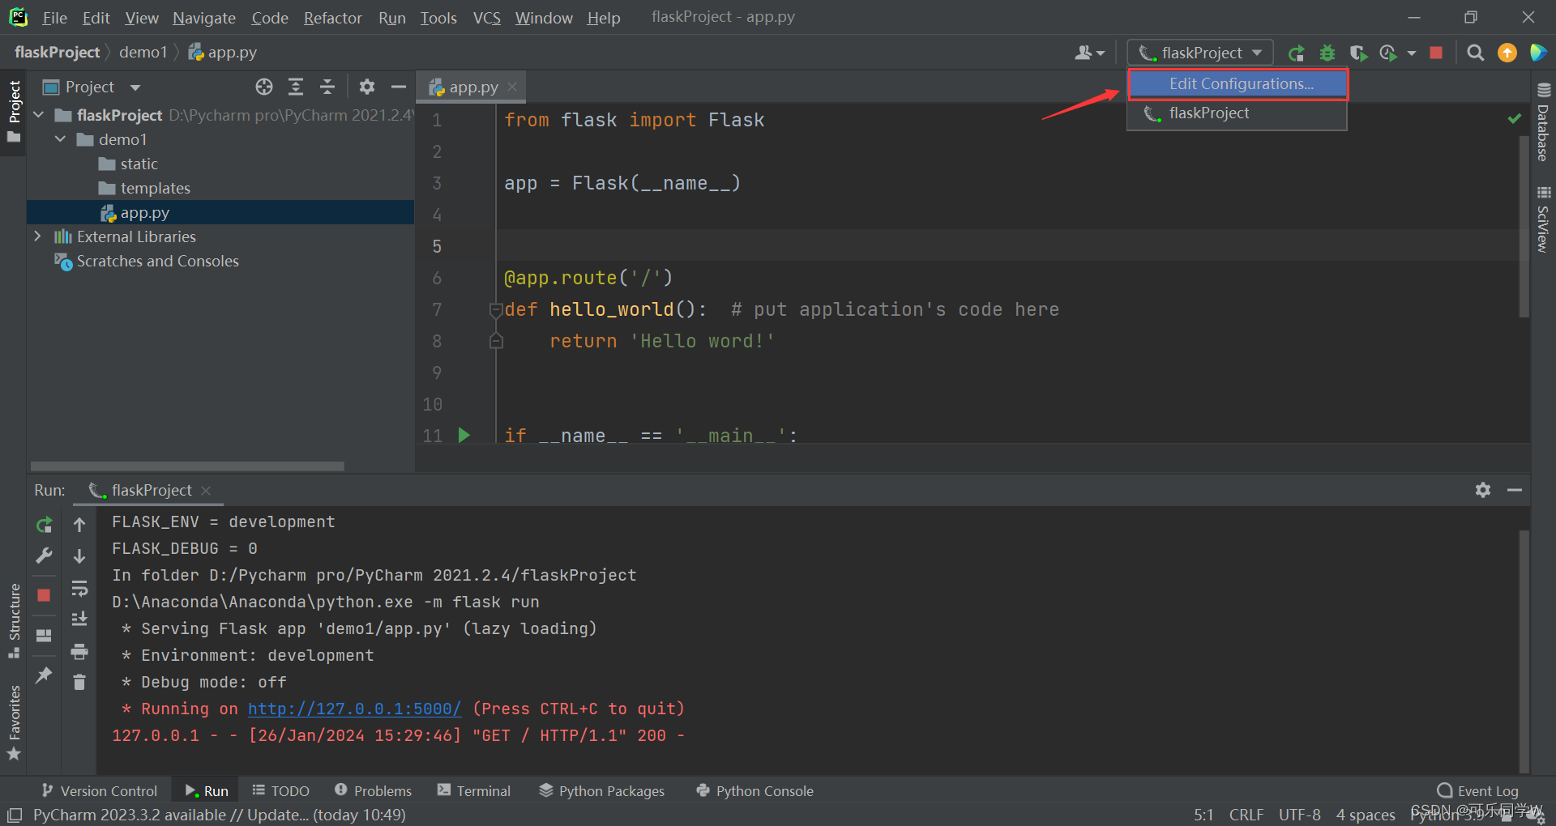Viewport: 1556px width, 826px height.
Task: Rerun flaskProject in the Run panel
Action: click(x=44, y=525)
